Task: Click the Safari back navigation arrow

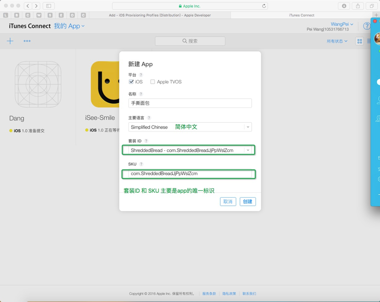Action: [x=28, y=6]
